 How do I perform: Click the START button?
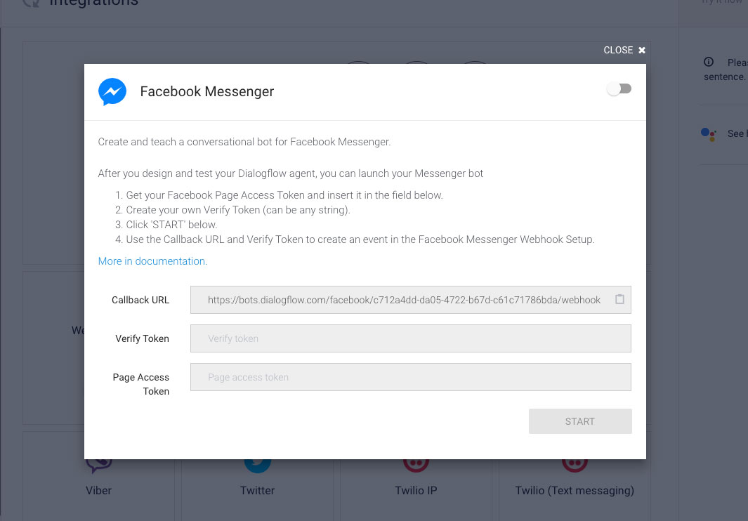(580, 421)
